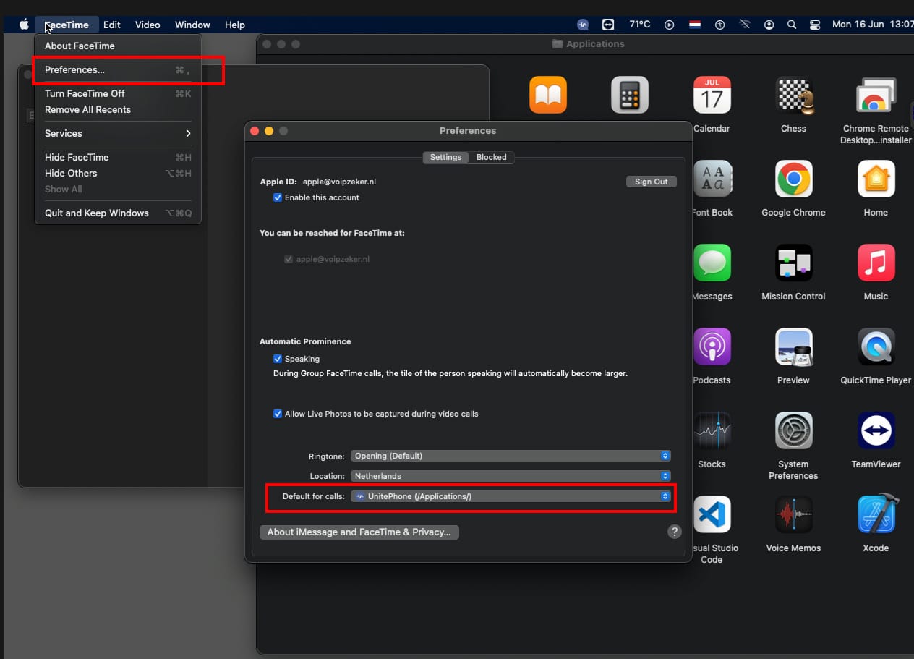Viewport: 914px width, 659px height.
Task: Choose Preferences… from FaceTime menu
Action: click(x=118, y=70)
